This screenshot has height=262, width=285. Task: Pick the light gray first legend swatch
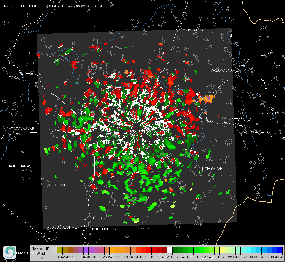coord(54,250)
